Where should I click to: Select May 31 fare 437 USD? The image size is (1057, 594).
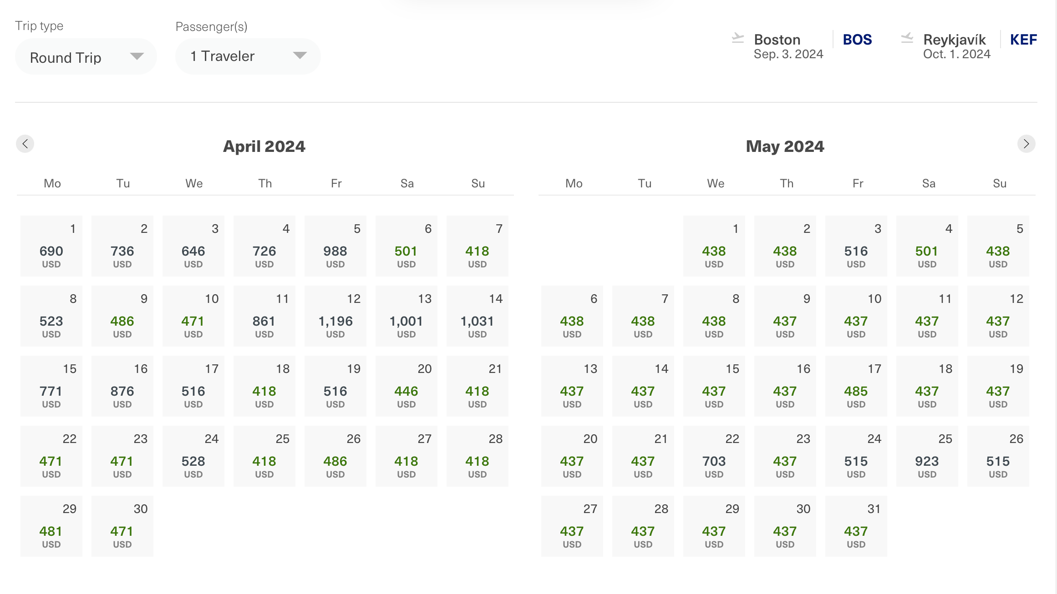coord(856,526)
